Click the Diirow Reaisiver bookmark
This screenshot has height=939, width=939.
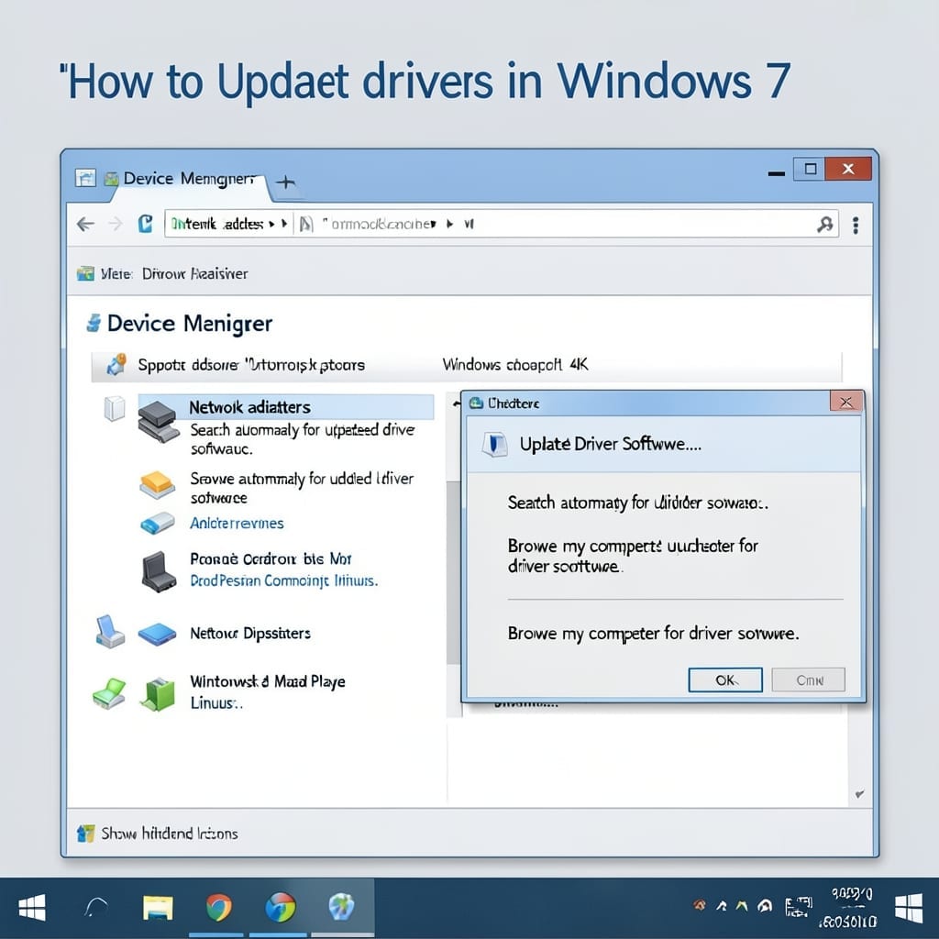coord(194,274)
